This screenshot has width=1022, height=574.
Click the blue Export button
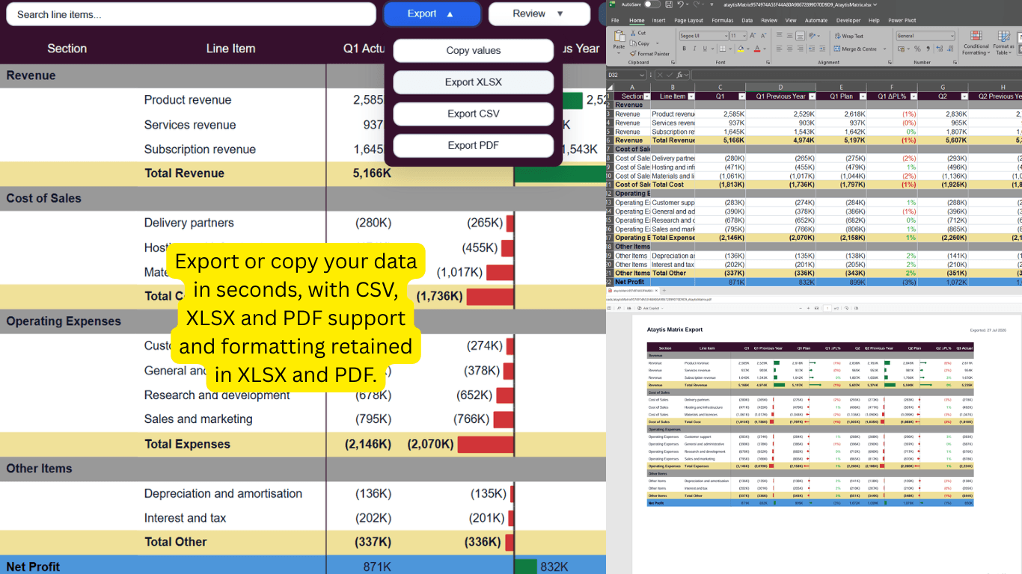[x=432, y=13]
